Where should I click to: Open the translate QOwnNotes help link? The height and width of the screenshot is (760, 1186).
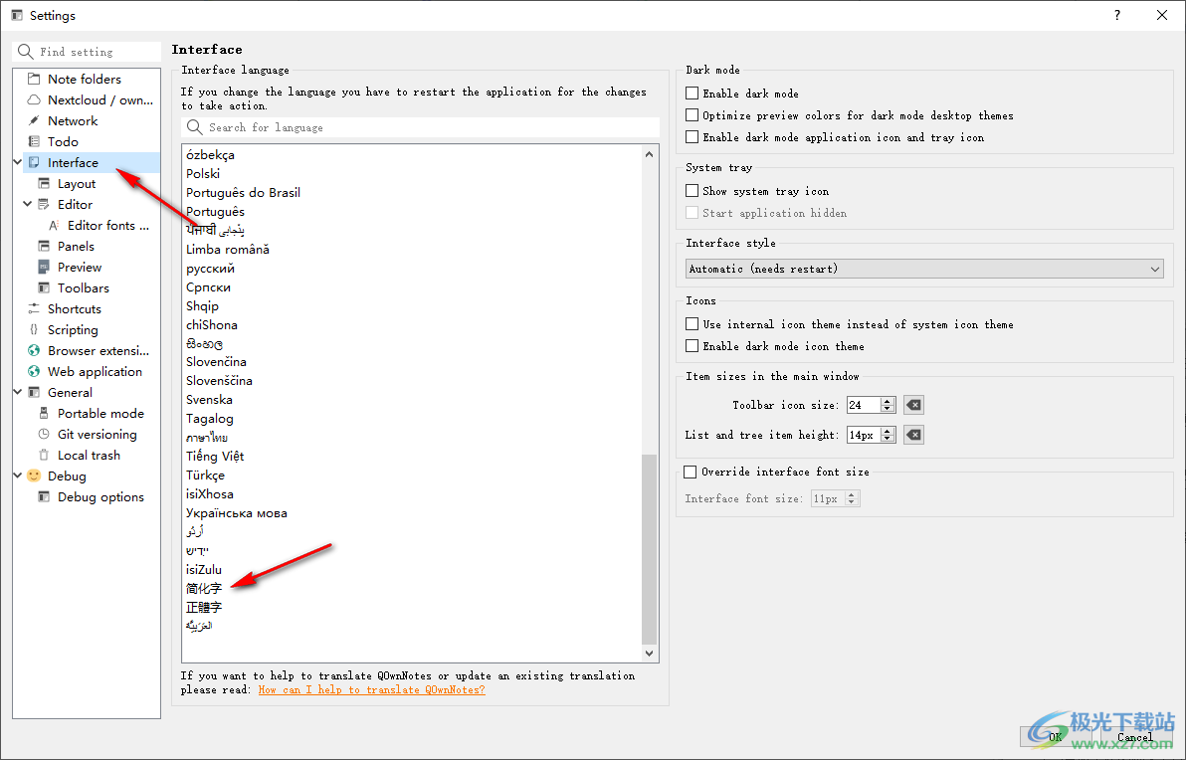[371, 689]
